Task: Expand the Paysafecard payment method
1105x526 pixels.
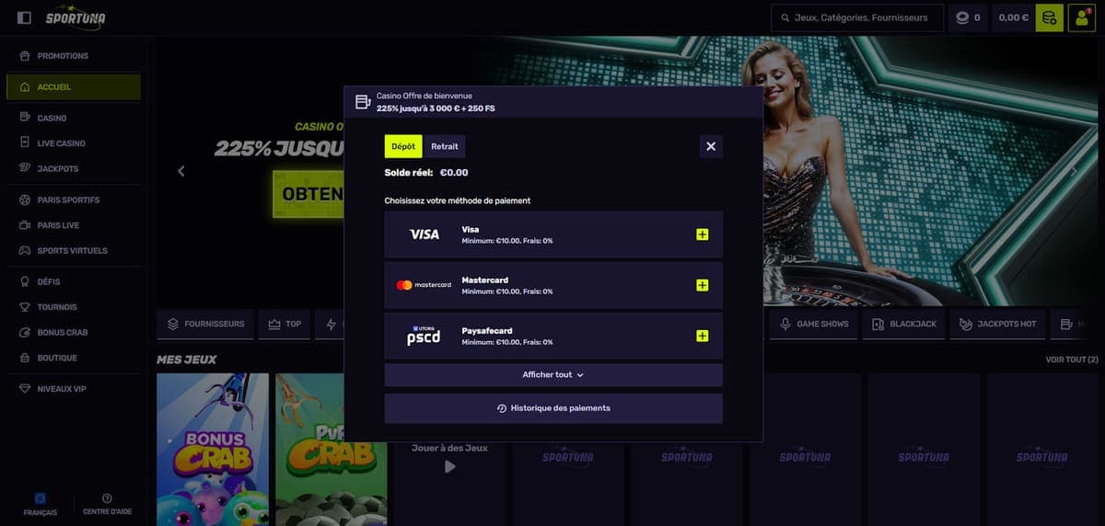Action: [703, 337]
